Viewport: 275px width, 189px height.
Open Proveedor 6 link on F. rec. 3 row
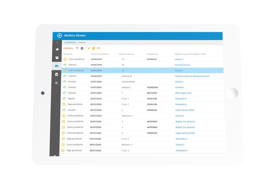point(182,151)
